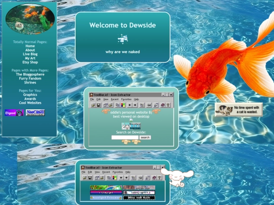Click the Eligoed badge button
274x205 pixels.
click(14, 113)
